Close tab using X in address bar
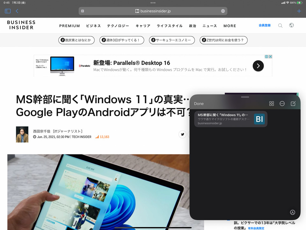The height and width of the screenshot is (230, 306). coord(83,11)
